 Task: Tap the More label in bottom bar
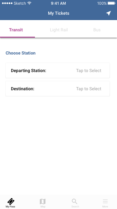tap(105, 206)
